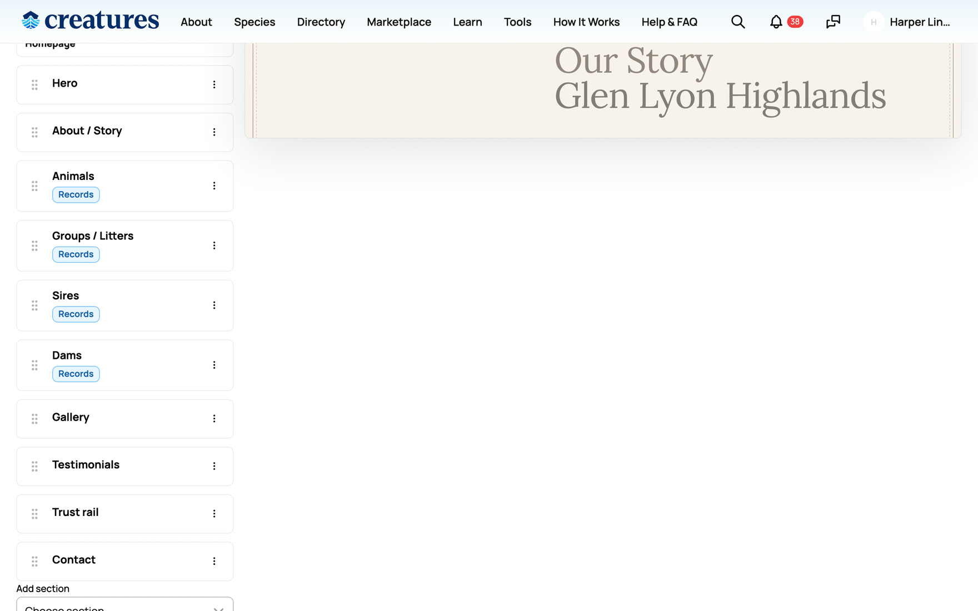Viewport: 978px width, 611px height.
Task: Open the Learn menu
Action: click(x=467, y=22)
